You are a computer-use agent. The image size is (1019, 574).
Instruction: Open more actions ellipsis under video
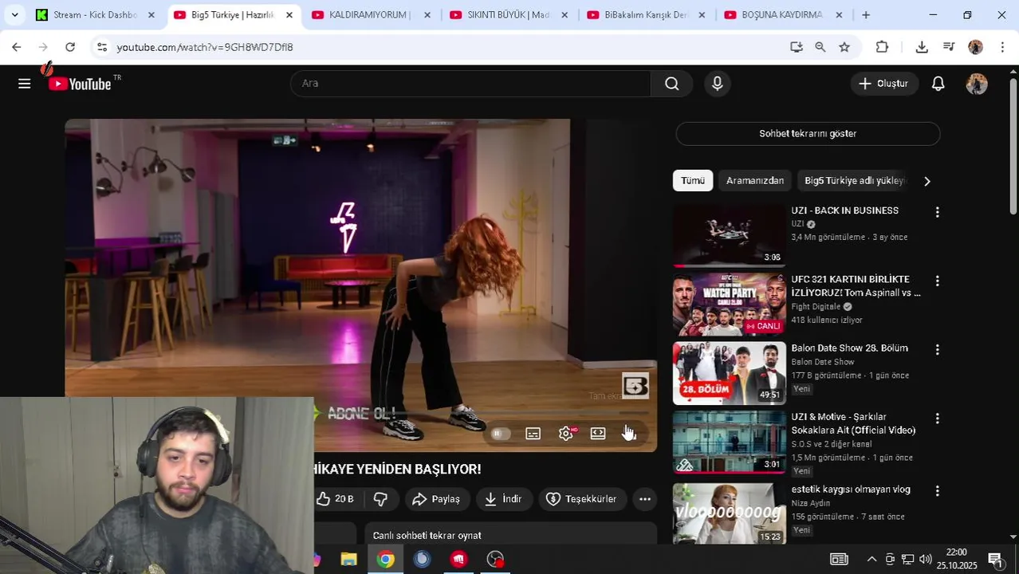point(645,499)
